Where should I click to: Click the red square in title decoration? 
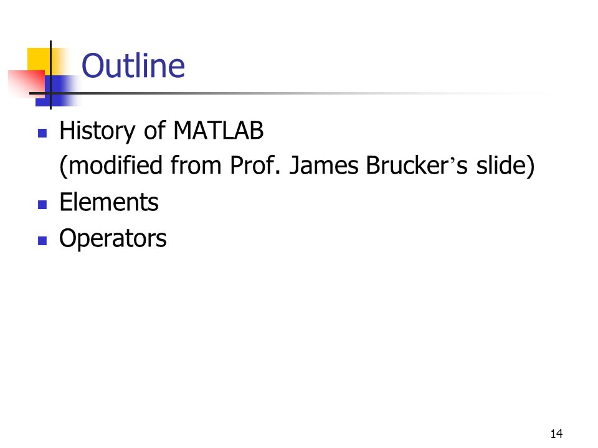[x=26, y=83]
